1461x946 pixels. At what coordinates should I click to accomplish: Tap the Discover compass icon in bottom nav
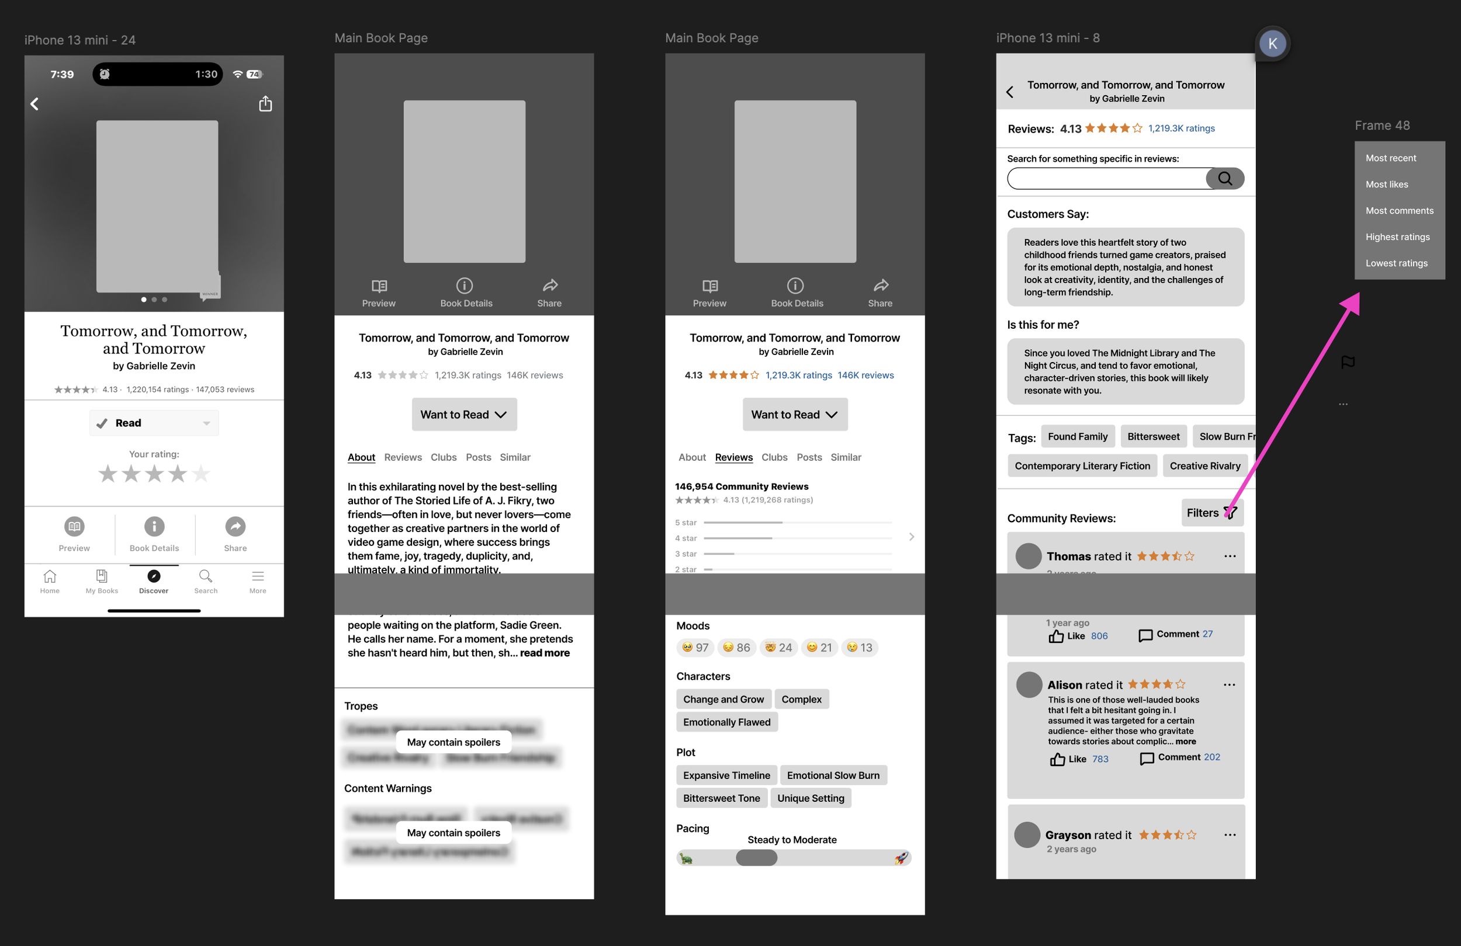point(154,576)
